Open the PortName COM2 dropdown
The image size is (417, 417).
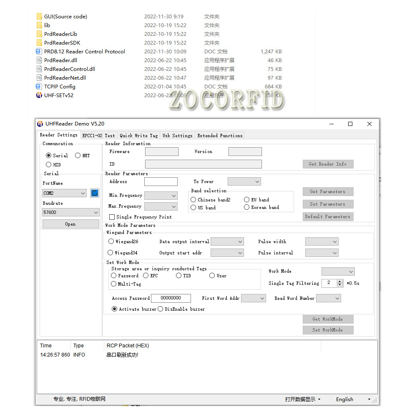point(64,193)
